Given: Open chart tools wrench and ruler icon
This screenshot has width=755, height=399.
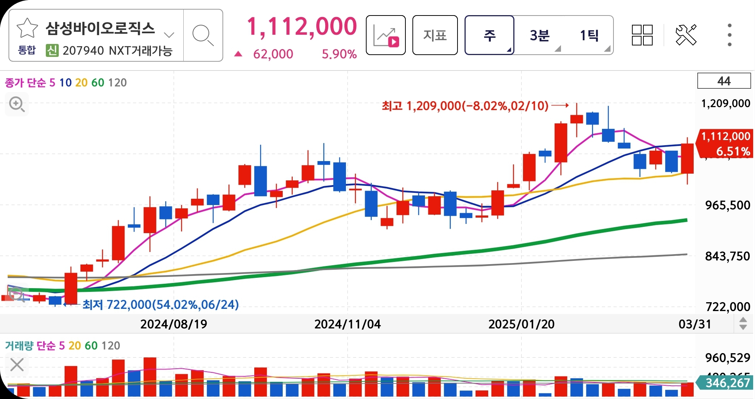Looking at the screenshot, I should tap(686, 35).
